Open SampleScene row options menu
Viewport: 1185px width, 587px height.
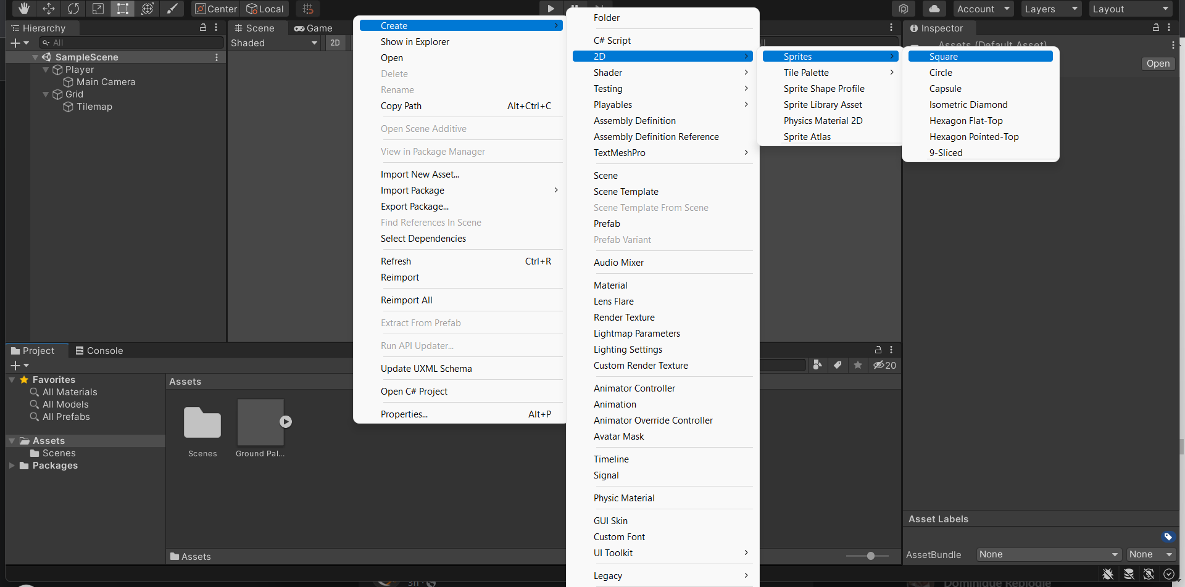tap(217, 57)
